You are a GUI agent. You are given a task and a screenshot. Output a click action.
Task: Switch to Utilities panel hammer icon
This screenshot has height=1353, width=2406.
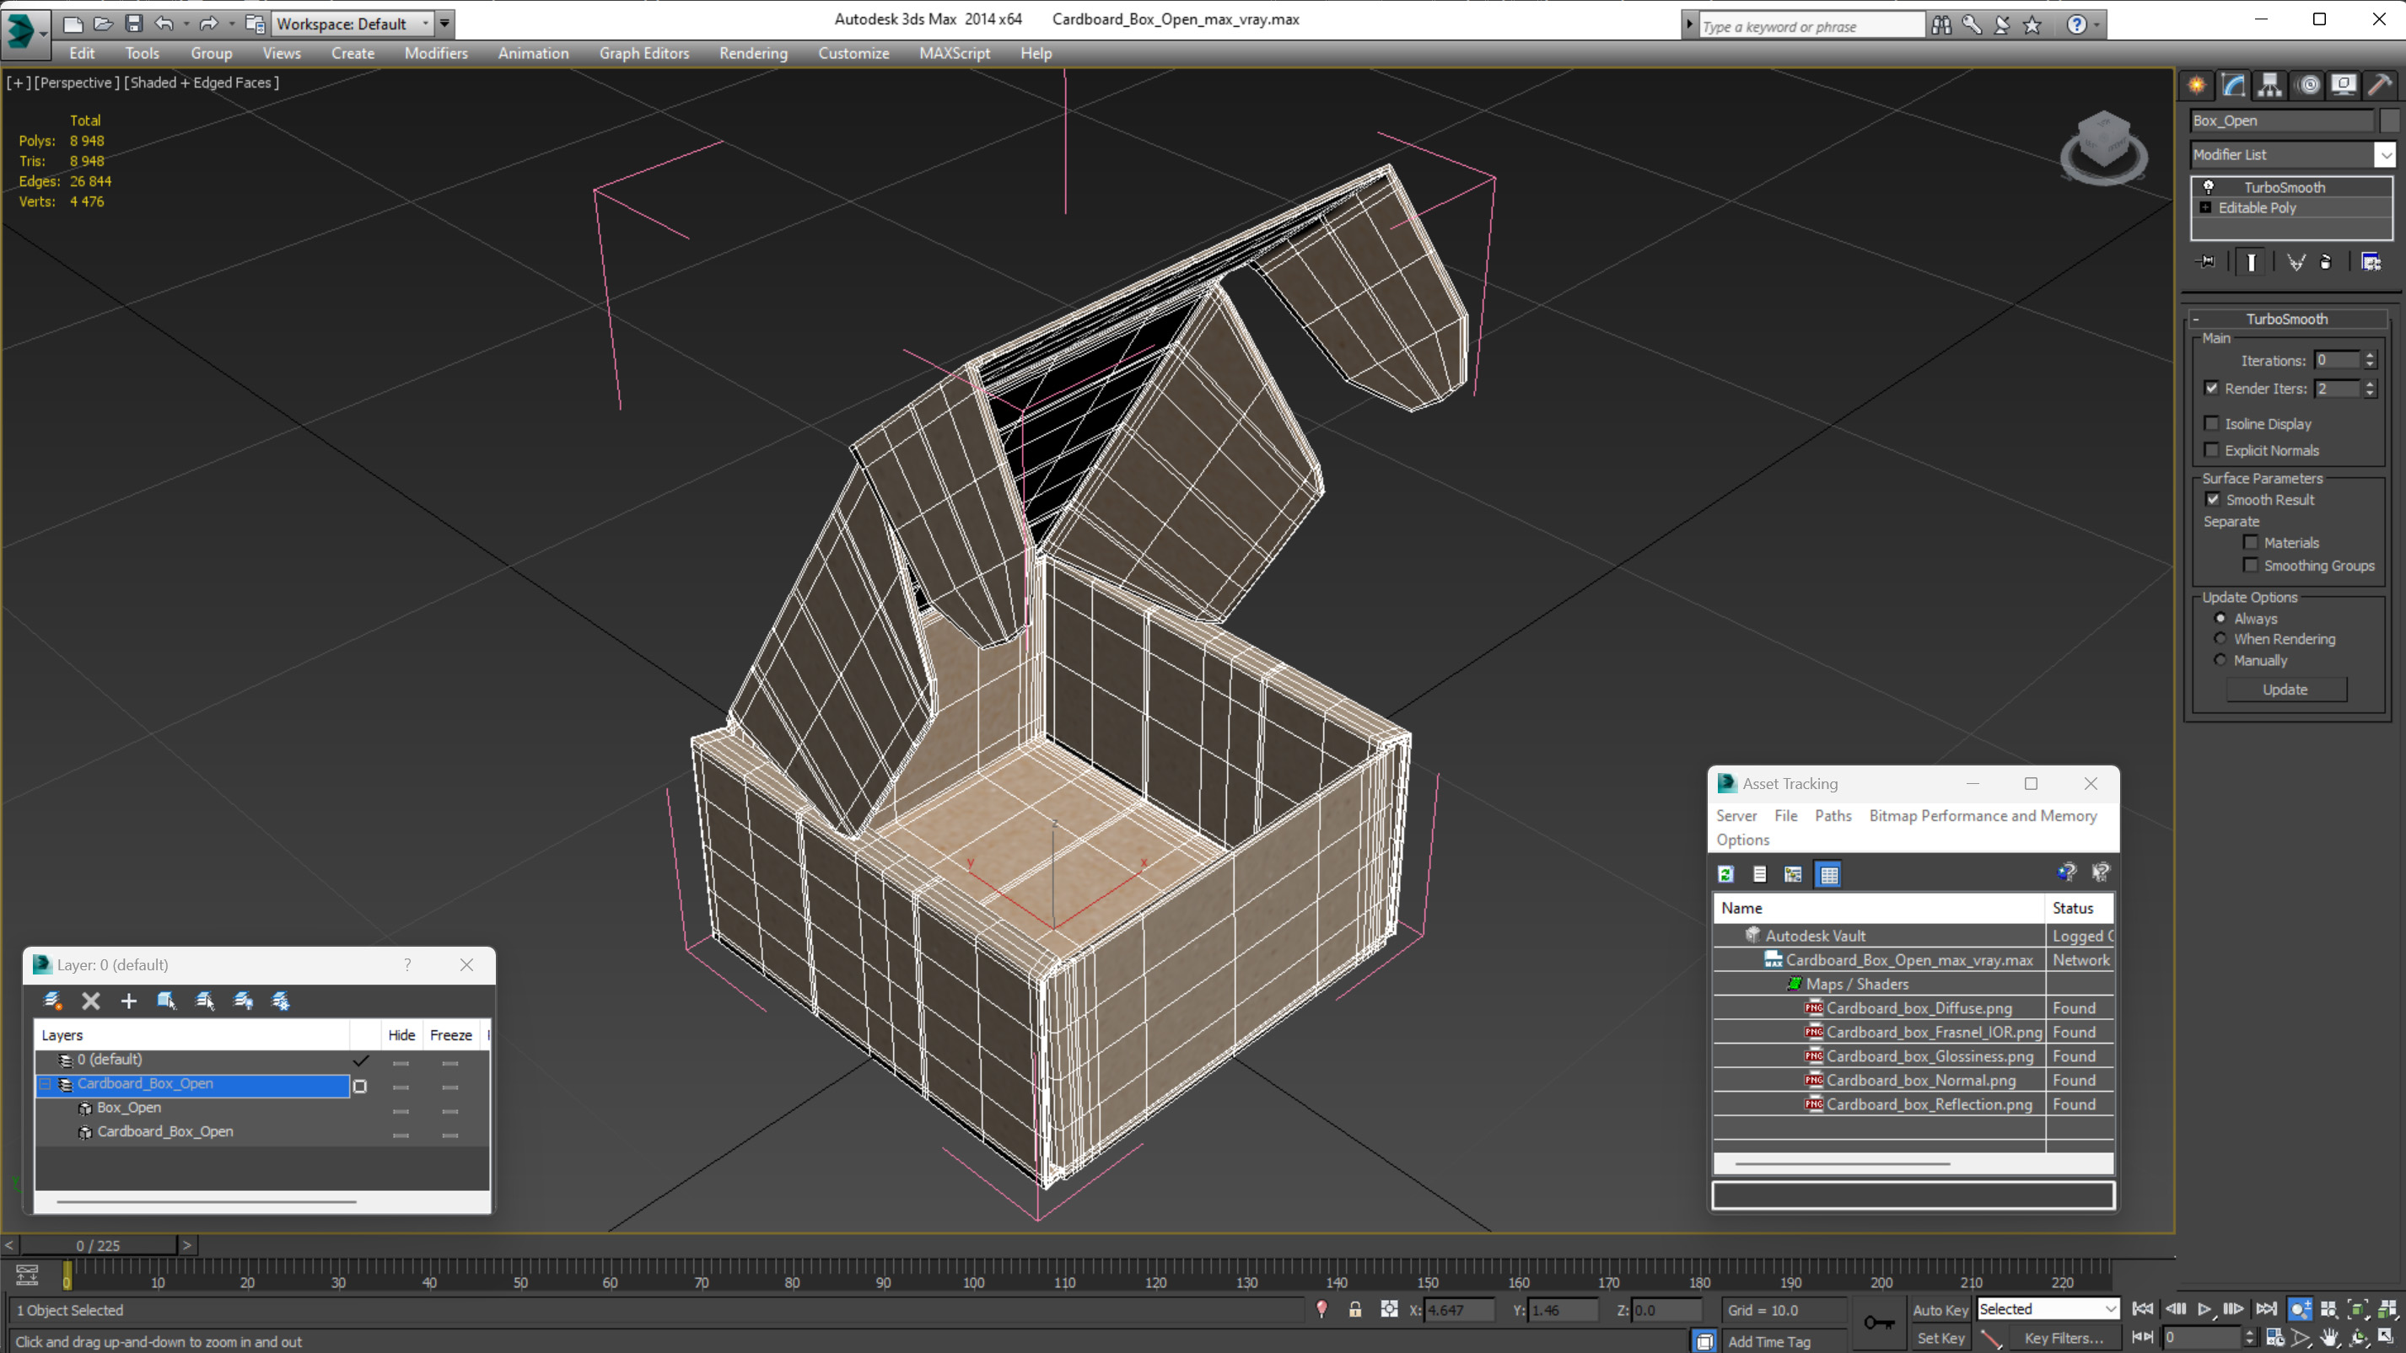coord(2380,86)
